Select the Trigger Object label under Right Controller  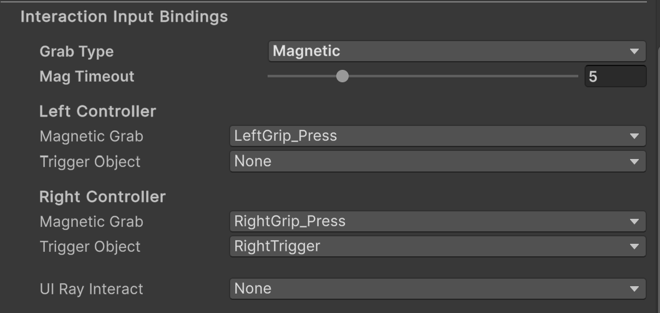[90, 246]
